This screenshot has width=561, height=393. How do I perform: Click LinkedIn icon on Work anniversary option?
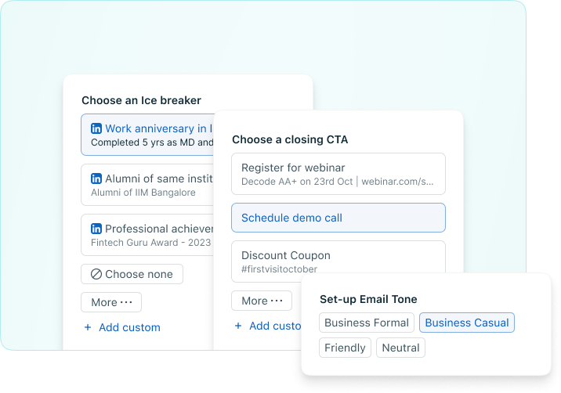click(96, 128)
